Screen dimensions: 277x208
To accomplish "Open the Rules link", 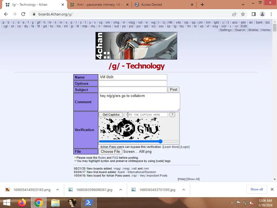I will (102, 158).
